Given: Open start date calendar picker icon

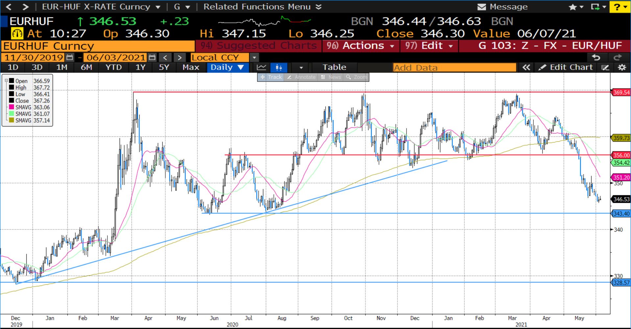Looking at the screenshot, I should 70,58.
